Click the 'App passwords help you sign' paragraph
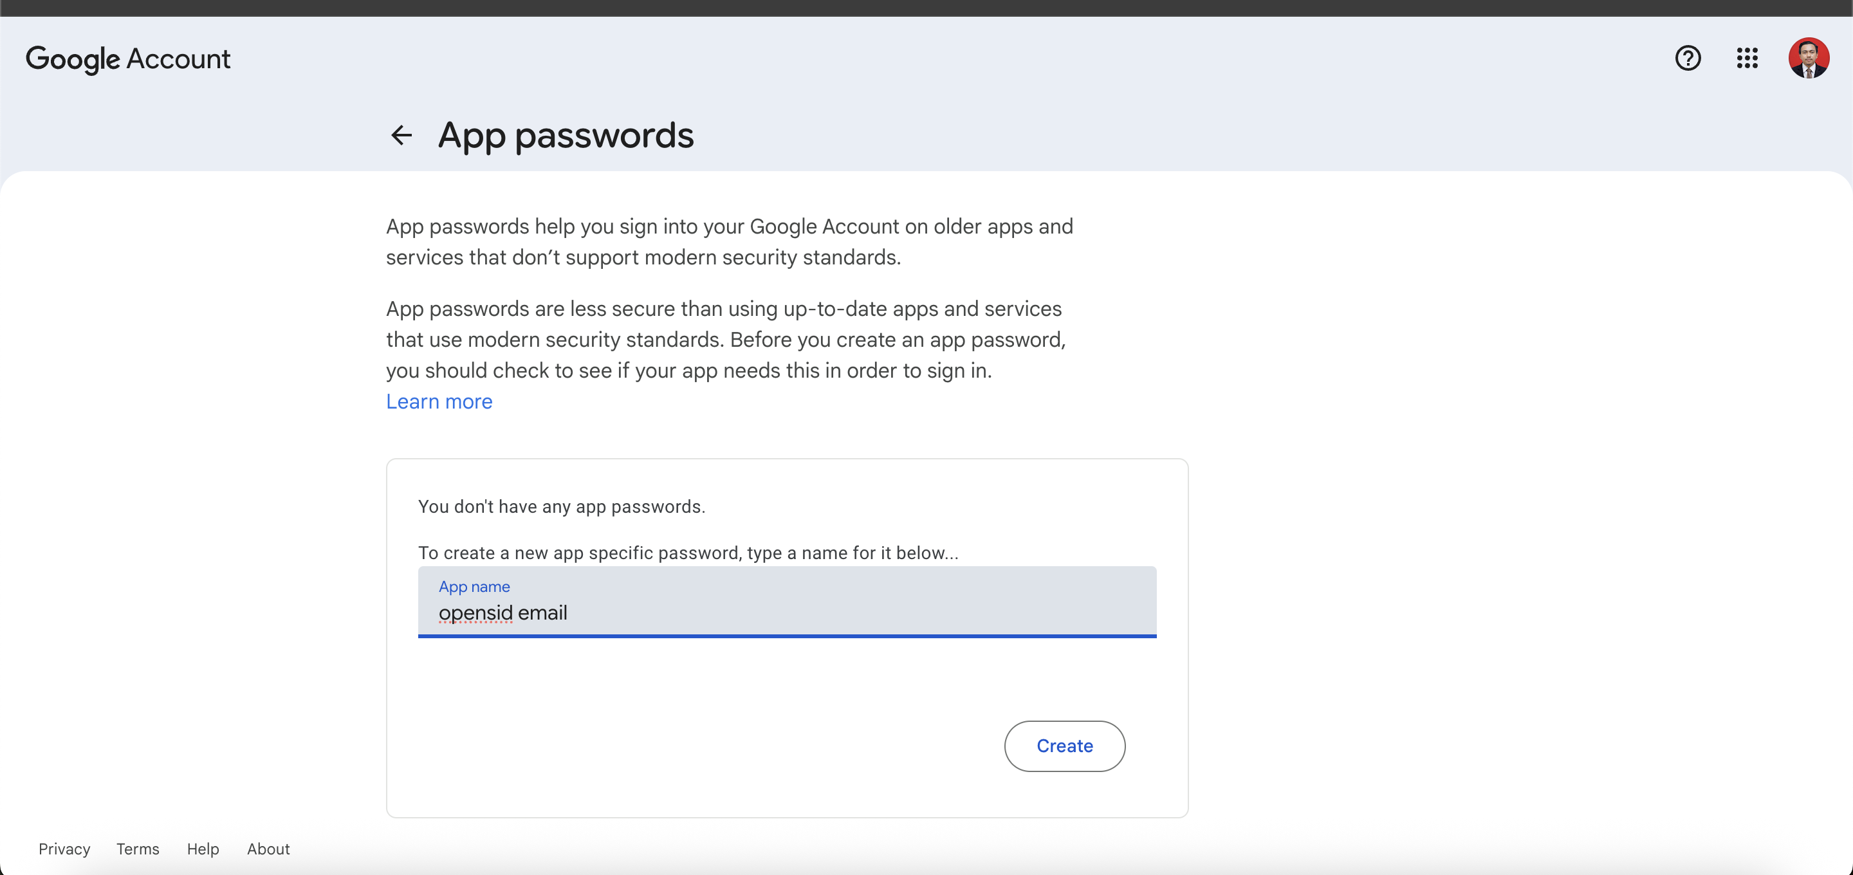Screen dimensions: 1853x875 pyautogui.click(x=729, y=242)
